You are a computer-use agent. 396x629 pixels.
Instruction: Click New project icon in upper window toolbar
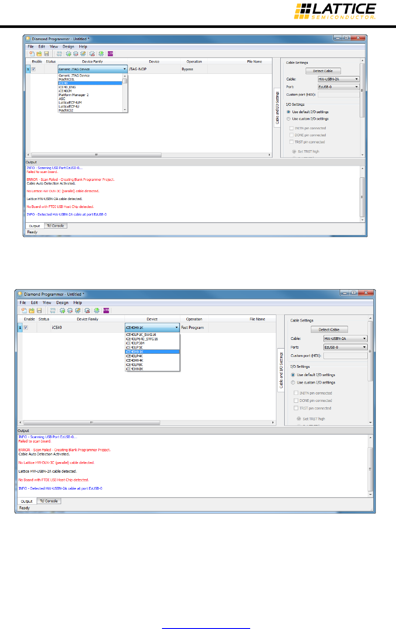pos(32,54)
